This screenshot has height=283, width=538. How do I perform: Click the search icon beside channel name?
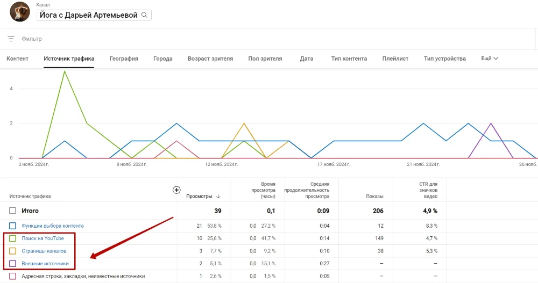click(144, 15)
